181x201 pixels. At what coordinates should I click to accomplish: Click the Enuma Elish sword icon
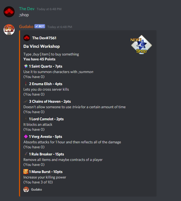26,84
